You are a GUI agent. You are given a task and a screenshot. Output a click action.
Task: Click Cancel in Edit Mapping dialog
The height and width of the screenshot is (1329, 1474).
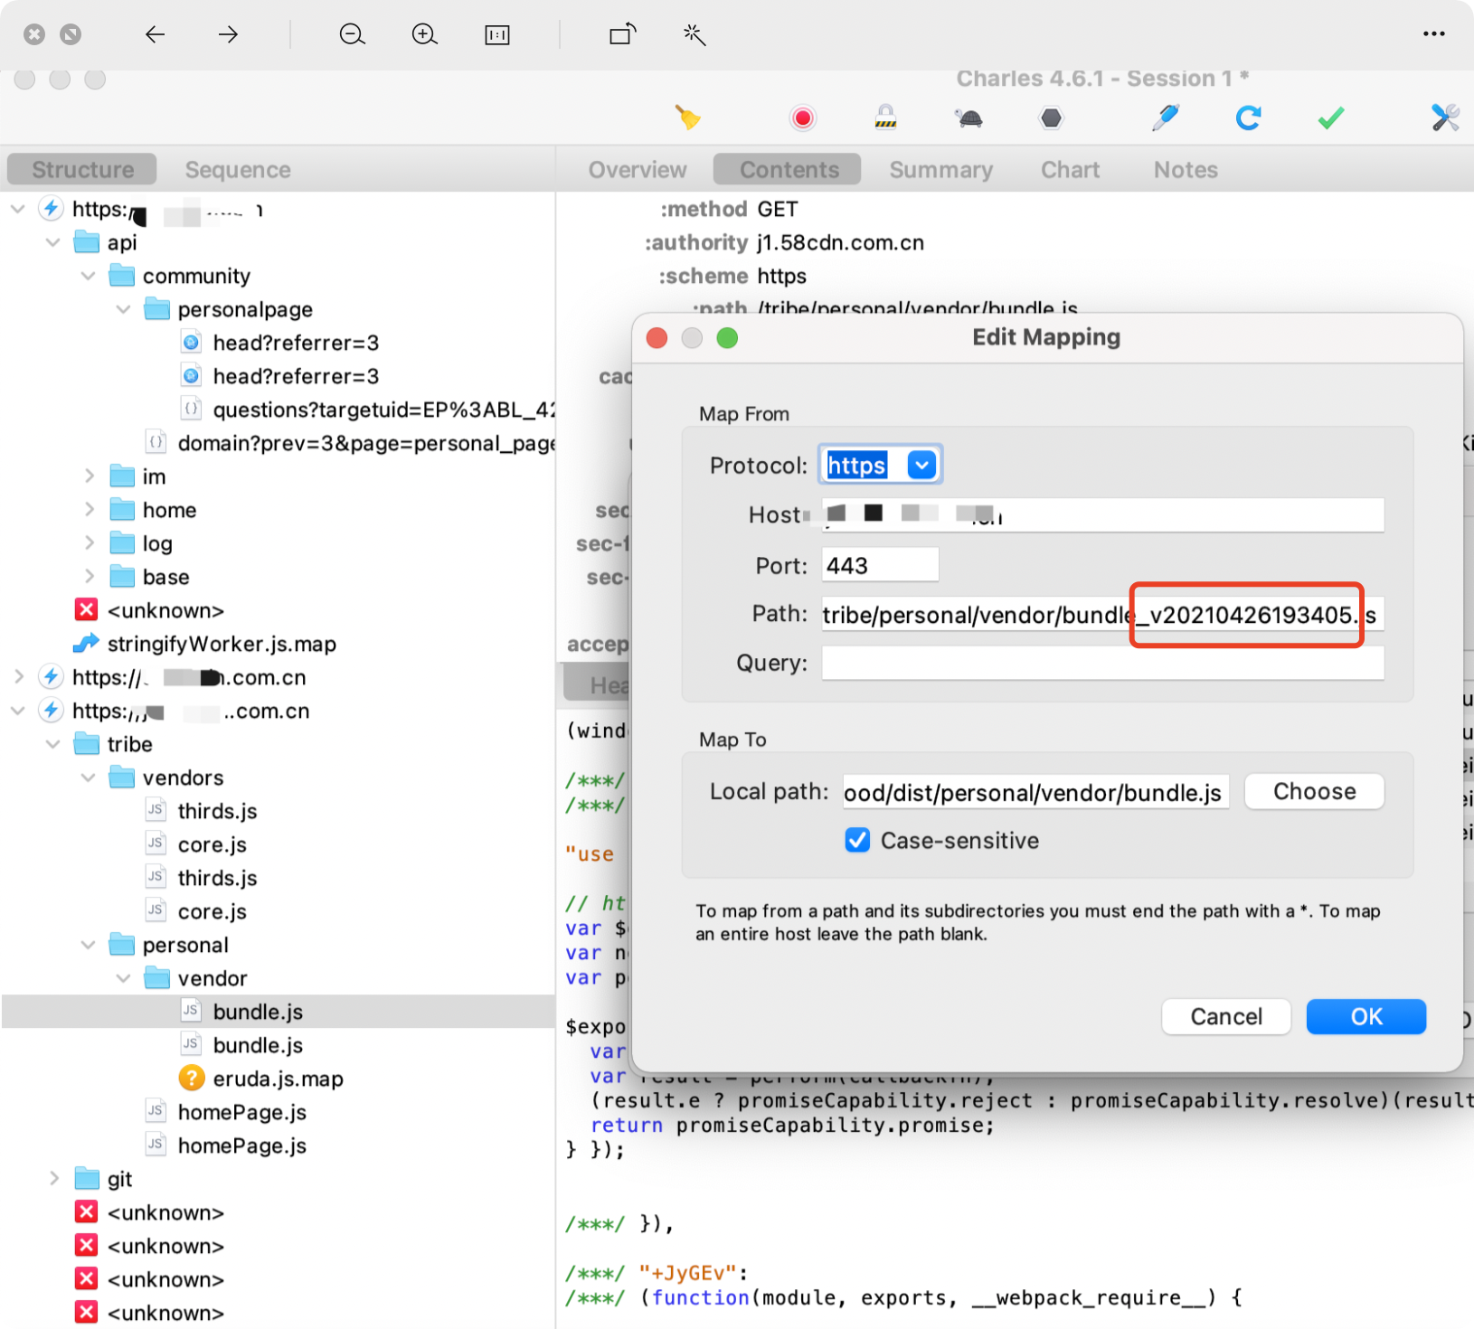1226,1017
